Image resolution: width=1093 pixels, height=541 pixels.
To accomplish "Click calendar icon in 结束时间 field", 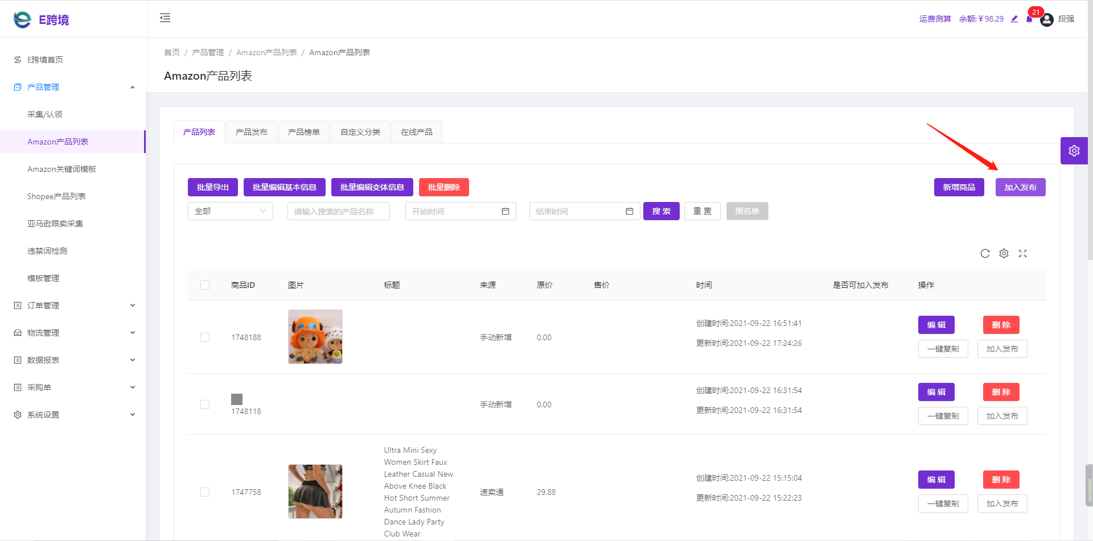I will pyautogui.click(x=630, y=211).
